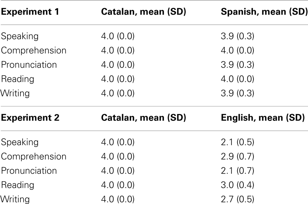
Task: Select the English, mean (SD) column header
Action: (263, 118)
